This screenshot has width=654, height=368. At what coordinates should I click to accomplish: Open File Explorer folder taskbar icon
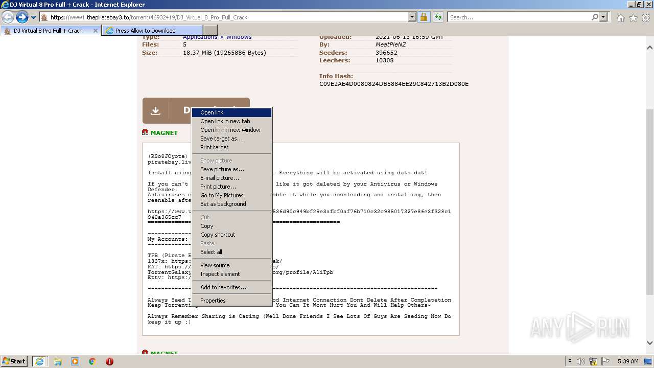58,361
